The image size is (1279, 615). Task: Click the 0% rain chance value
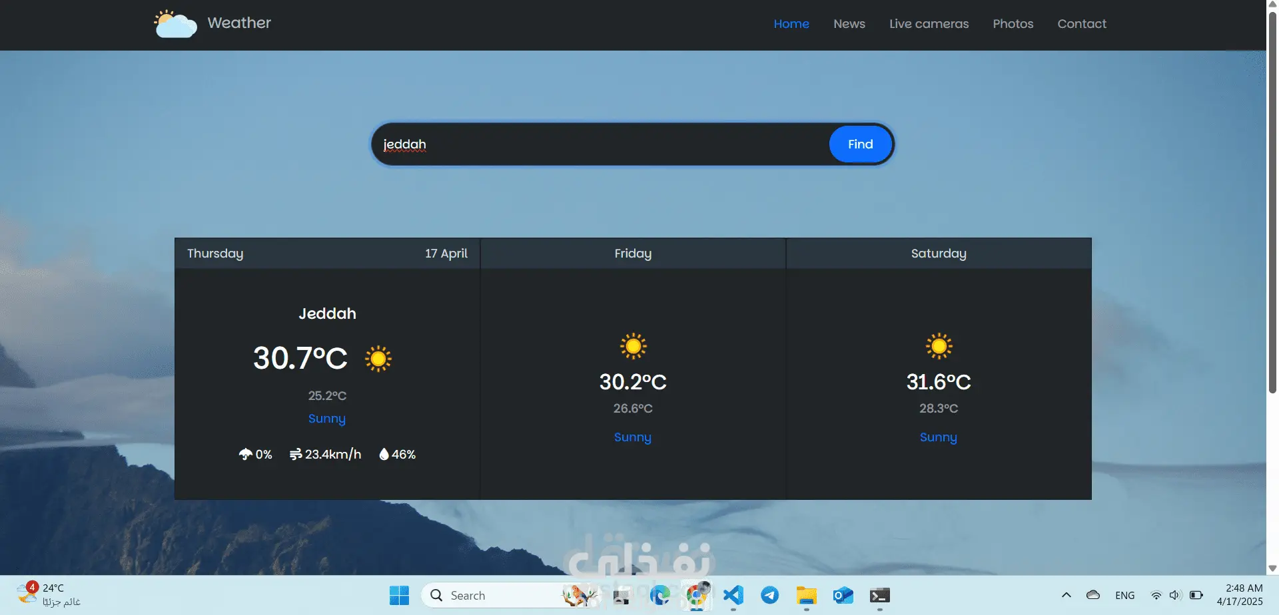[264, 455]
